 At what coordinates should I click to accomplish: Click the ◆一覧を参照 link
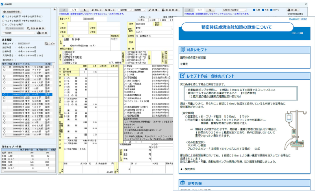click(x=188, y=169)
